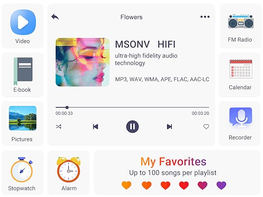The width and height of the screenshot is (263, 197).
Task: Click the back arrow in player
Action: coord(55,17)
